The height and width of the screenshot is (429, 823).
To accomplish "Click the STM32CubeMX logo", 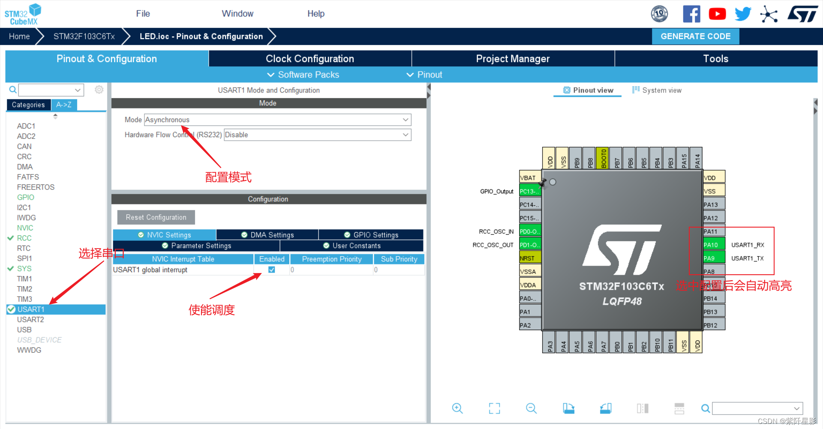I will [23, 14].
